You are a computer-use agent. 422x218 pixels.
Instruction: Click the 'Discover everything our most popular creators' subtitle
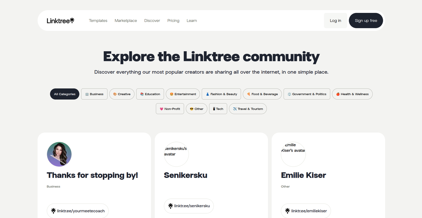(x=211, y=72)
